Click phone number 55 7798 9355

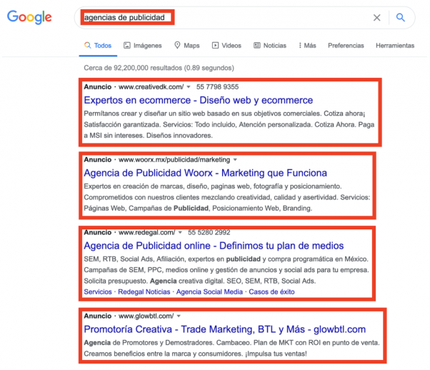coord(217,87)
